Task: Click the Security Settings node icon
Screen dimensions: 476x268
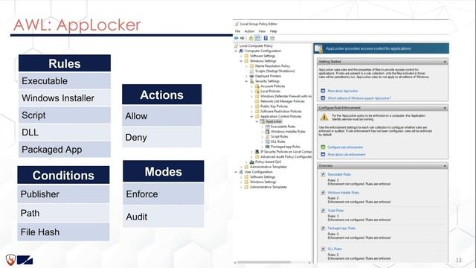Action: pos(251,81)
